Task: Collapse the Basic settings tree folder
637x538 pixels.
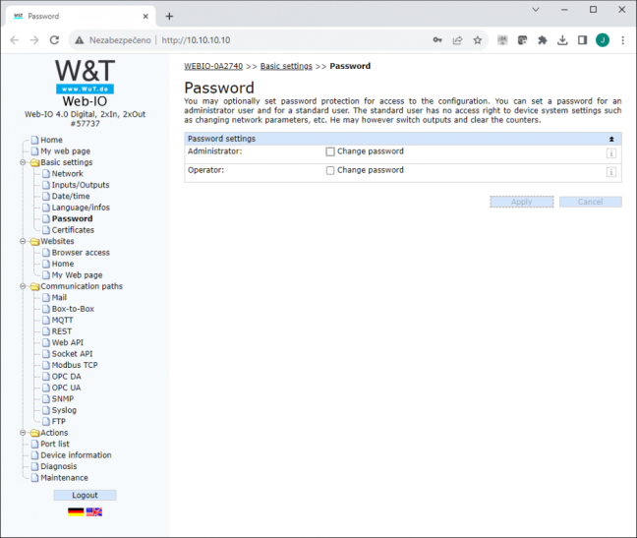Action: (x=24, y=162)
